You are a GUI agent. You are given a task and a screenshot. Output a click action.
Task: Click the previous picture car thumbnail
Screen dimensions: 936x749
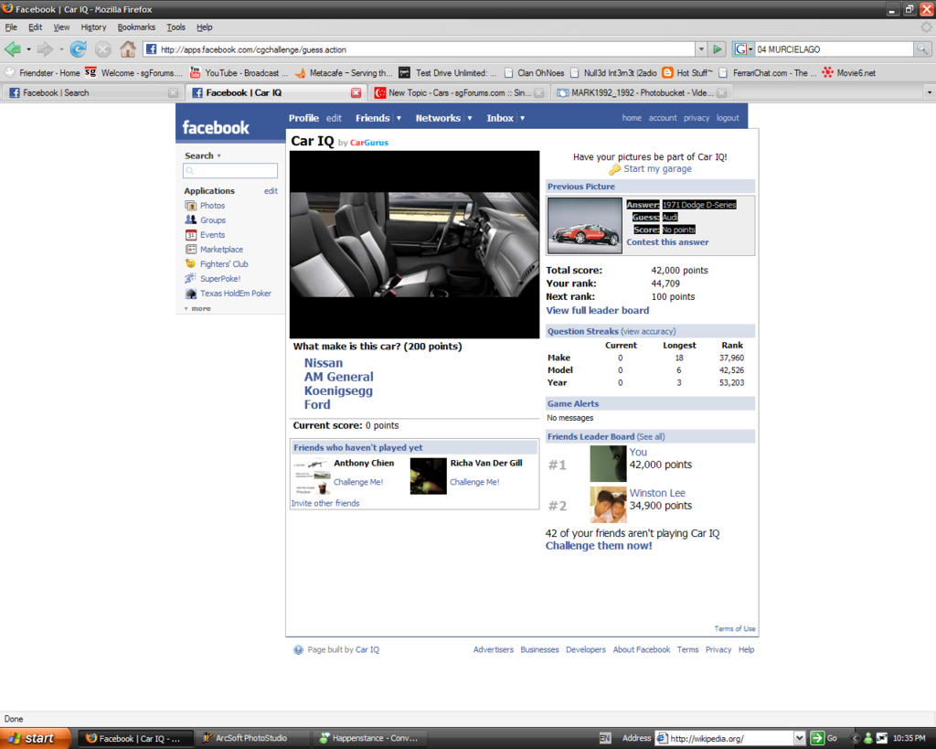(585, 225)
